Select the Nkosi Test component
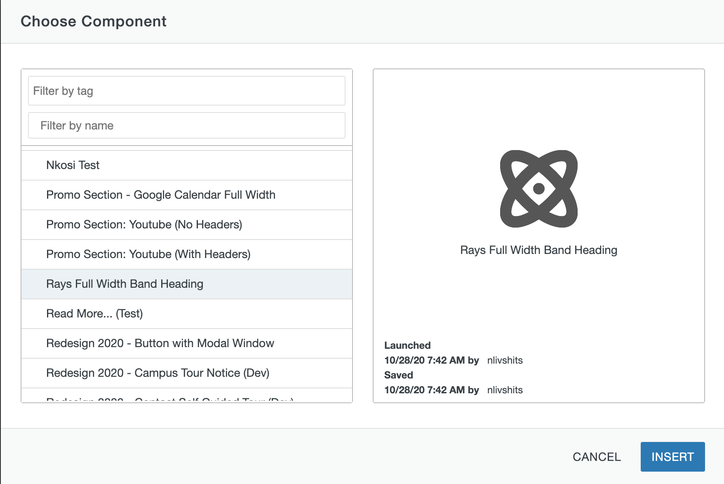This screenshot has height=484, width=724. tap(186, 165)
